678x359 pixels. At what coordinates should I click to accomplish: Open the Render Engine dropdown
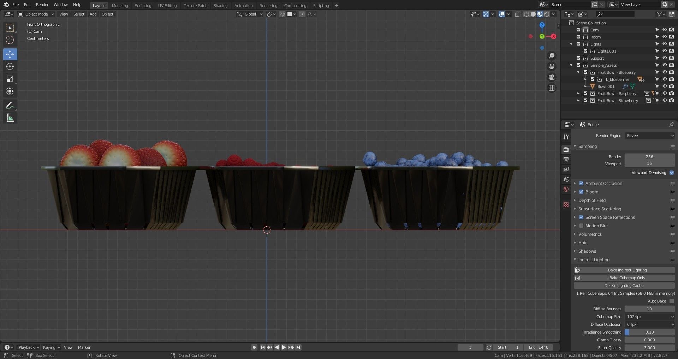649,136
